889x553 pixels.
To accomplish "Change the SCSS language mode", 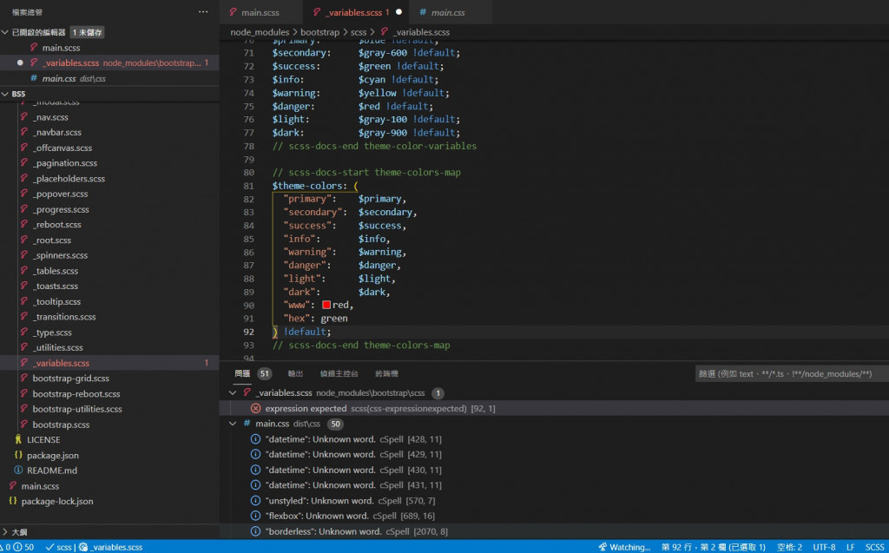I will pos(875,547).
